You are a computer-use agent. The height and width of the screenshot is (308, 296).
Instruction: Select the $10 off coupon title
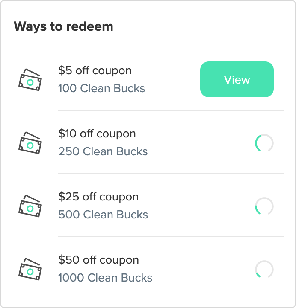click(x=97, y=134)
